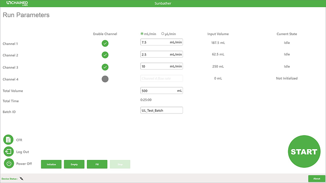Screen dimensions: 326x183
Task: Click the Initialize button
Action: tap(51, 164)
